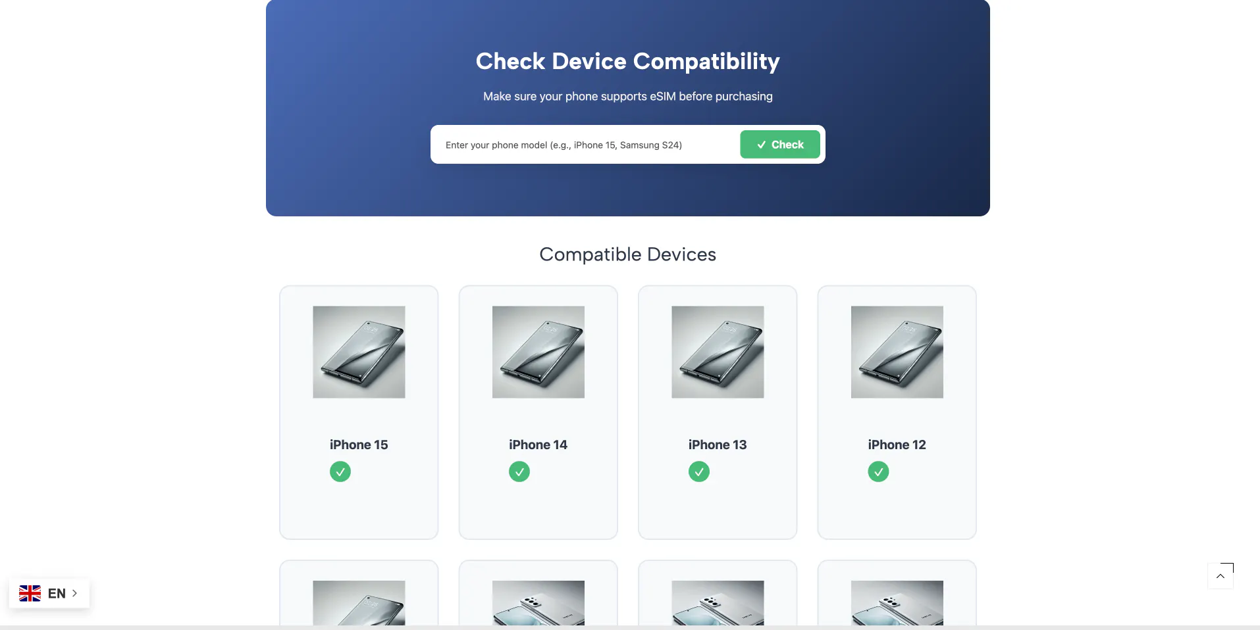Open the iPhone 13 phone thumbnail
Image resolution: width=1260 pixels, height=630 pixels.
point(718,352)
